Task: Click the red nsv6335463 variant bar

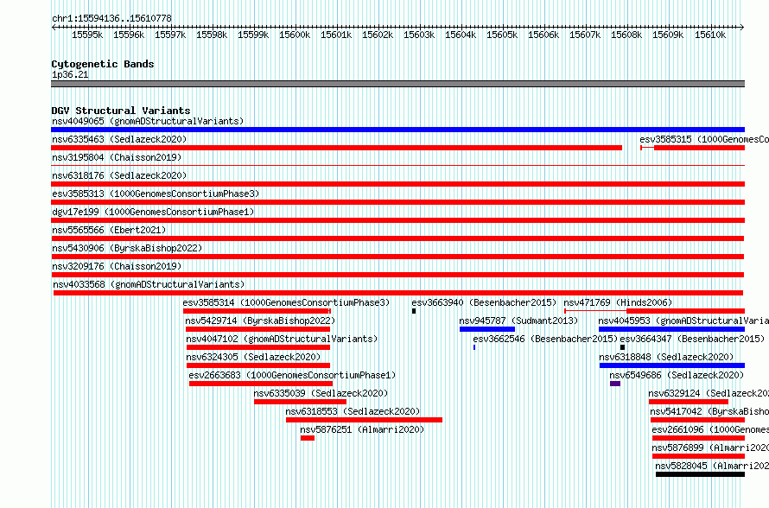Action: 336,148
